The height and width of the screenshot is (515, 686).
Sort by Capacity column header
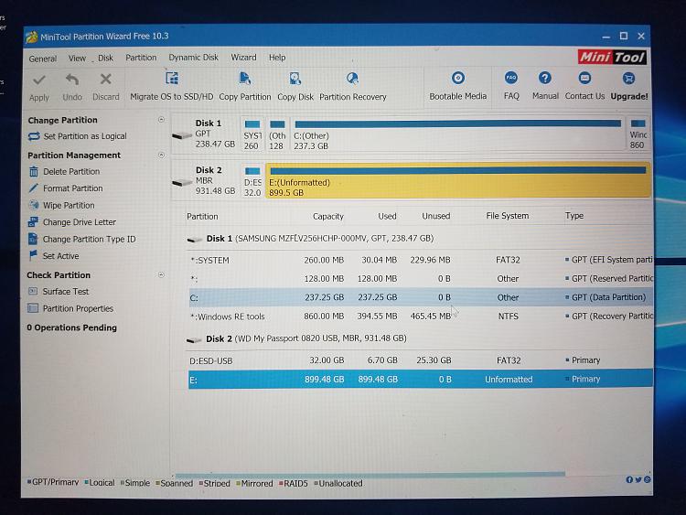pos(328,216)
